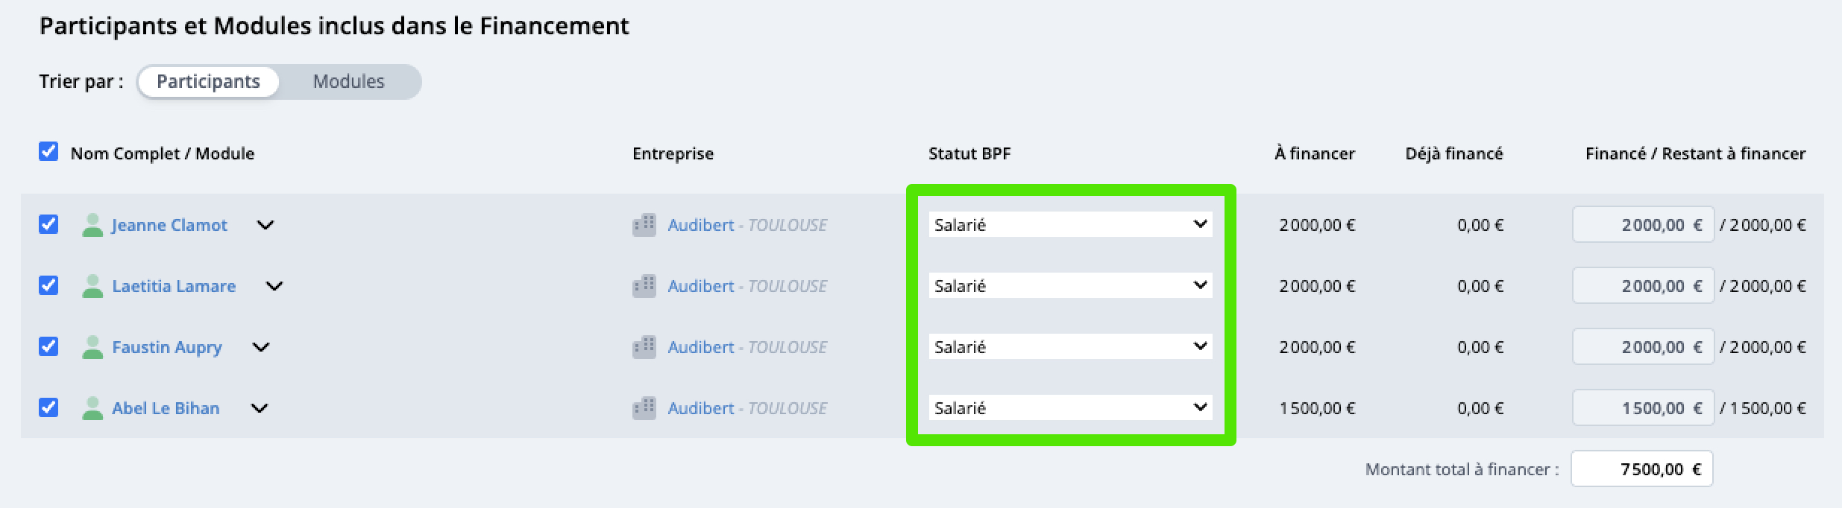Open Audibert company link in Faustin's row
Image resolution: width=1842 pixels, height=508 pixels.
click(700, 347)
